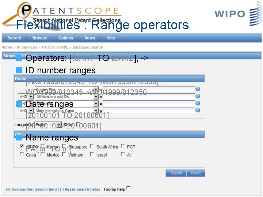This screenshot has width=263, height=197.
Task: Open the Help menu
Action: point(111,38)
